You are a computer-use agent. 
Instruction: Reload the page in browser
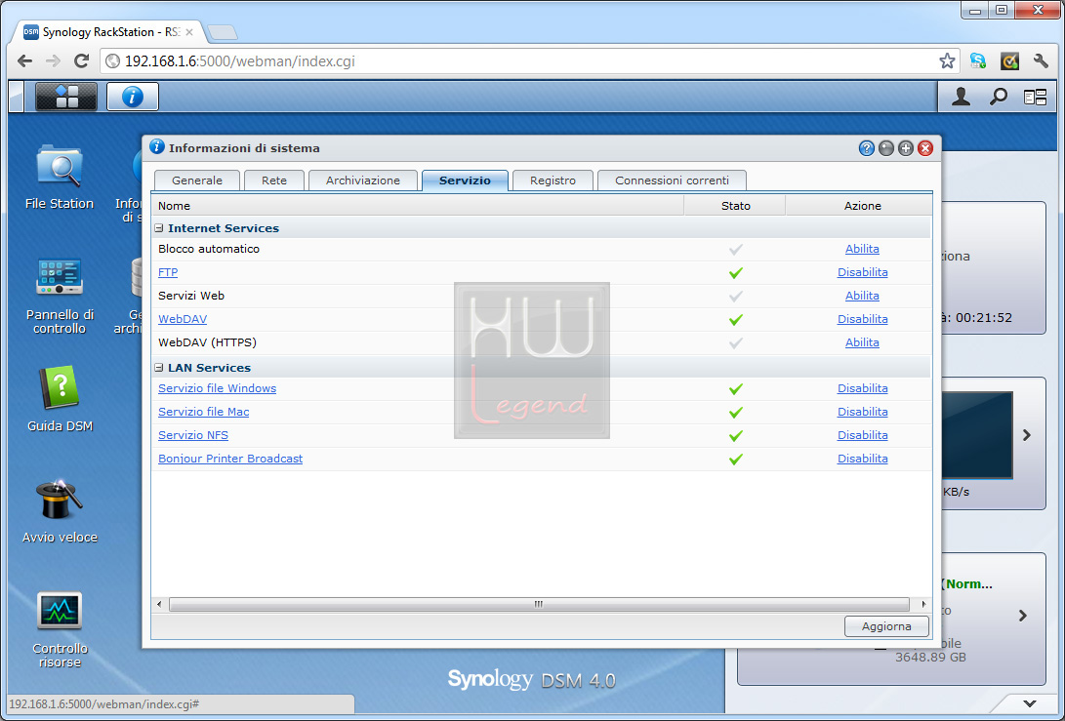81,61
